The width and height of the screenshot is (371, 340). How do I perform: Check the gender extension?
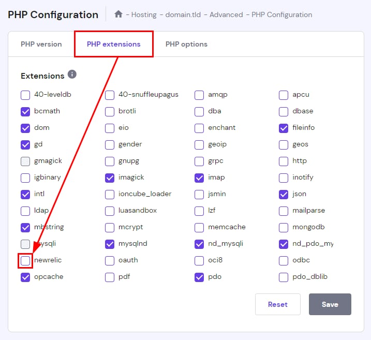click(x=110, y=144)
